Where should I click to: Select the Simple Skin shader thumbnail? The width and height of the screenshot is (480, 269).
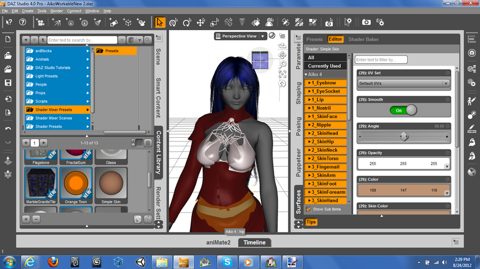click(111, 186)
